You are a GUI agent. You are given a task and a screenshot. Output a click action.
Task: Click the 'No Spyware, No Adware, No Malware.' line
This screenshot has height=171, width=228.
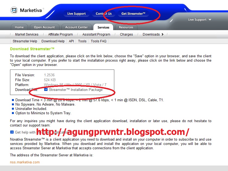tap(45, 104)
